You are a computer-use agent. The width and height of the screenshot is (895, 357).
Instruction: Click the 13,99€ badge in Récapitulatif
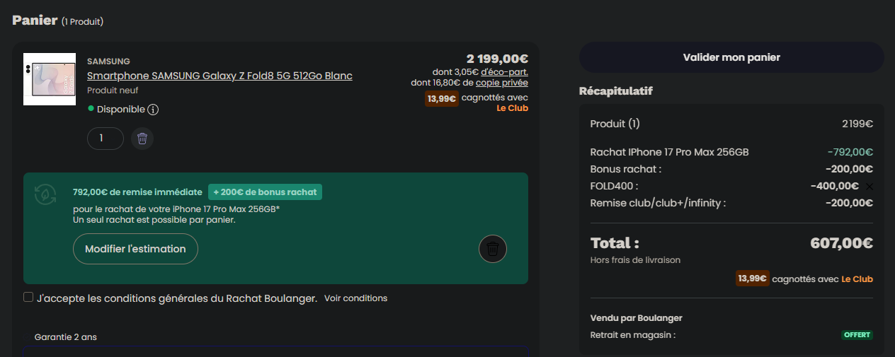point(753,279)
